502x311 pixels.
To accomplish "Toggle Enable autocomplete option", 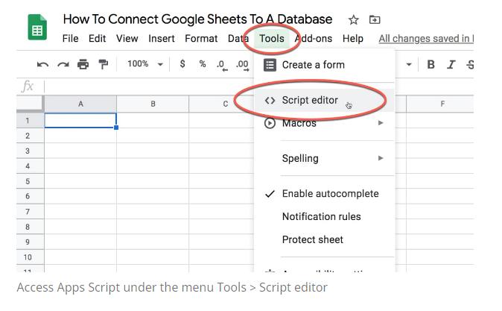I will click(330, 194).
